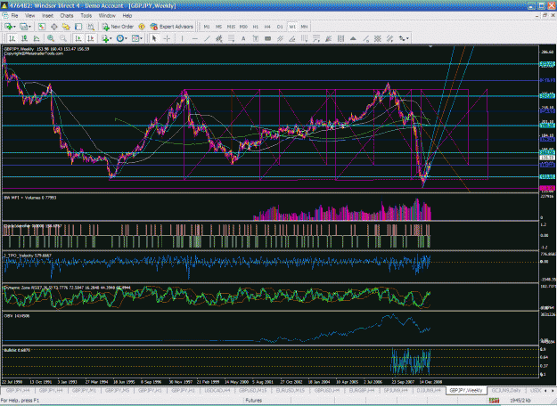
Task: Open the chart Templates icon
Action: [135, 38]
